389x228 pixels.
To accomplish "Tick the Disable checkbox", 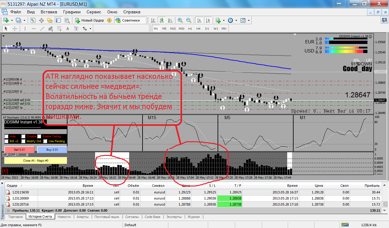I will 23,136.
